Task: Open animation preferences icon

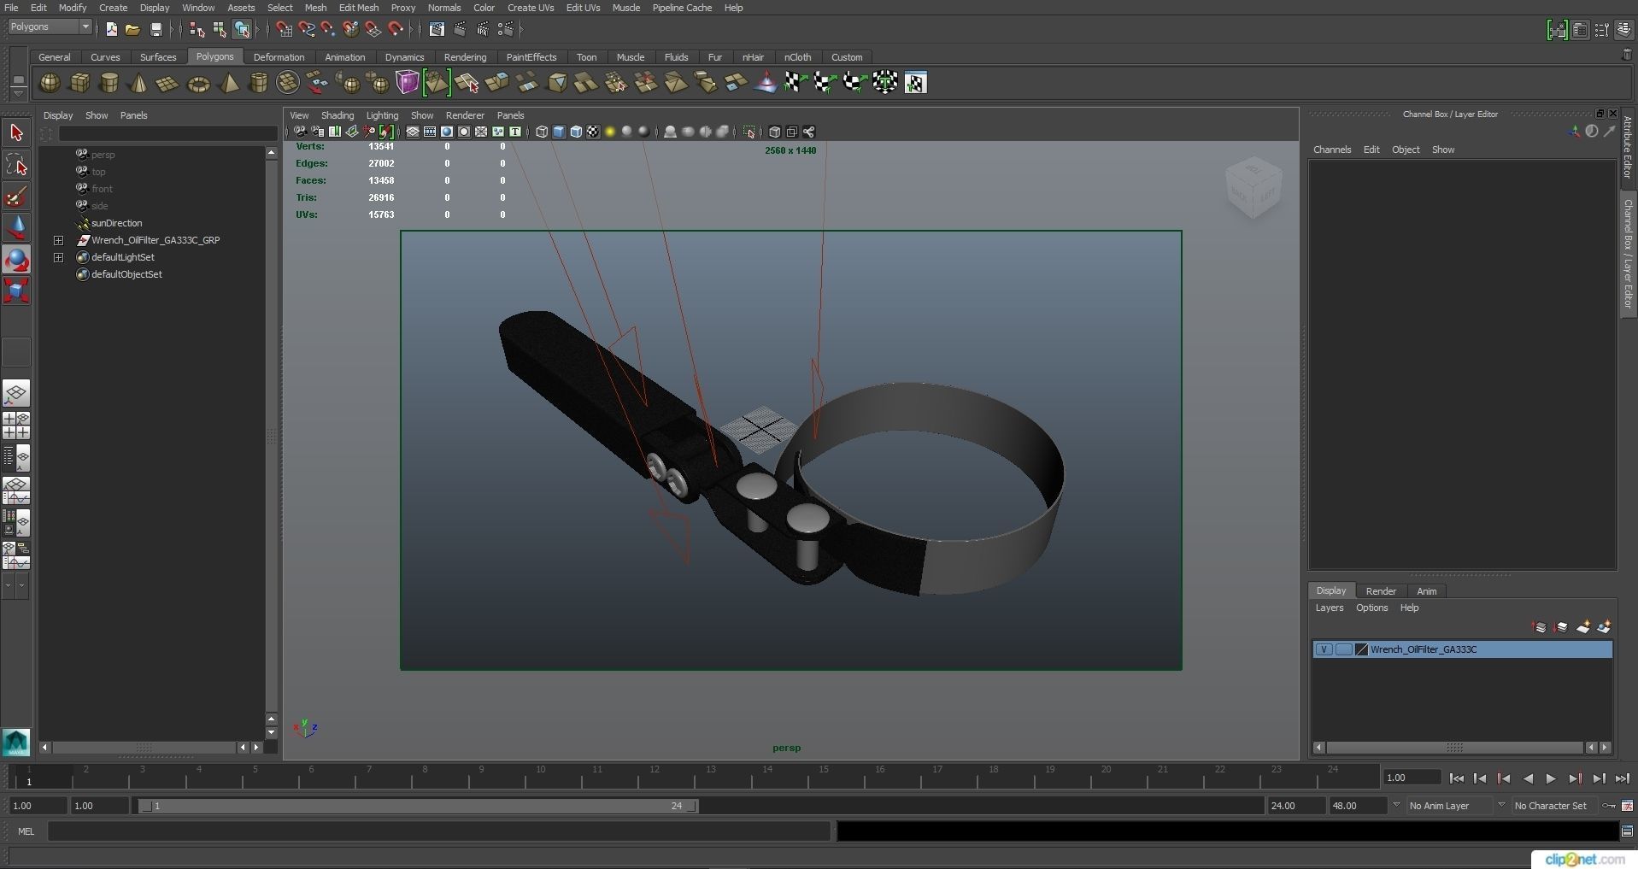Action: (x=1628, y=806)
